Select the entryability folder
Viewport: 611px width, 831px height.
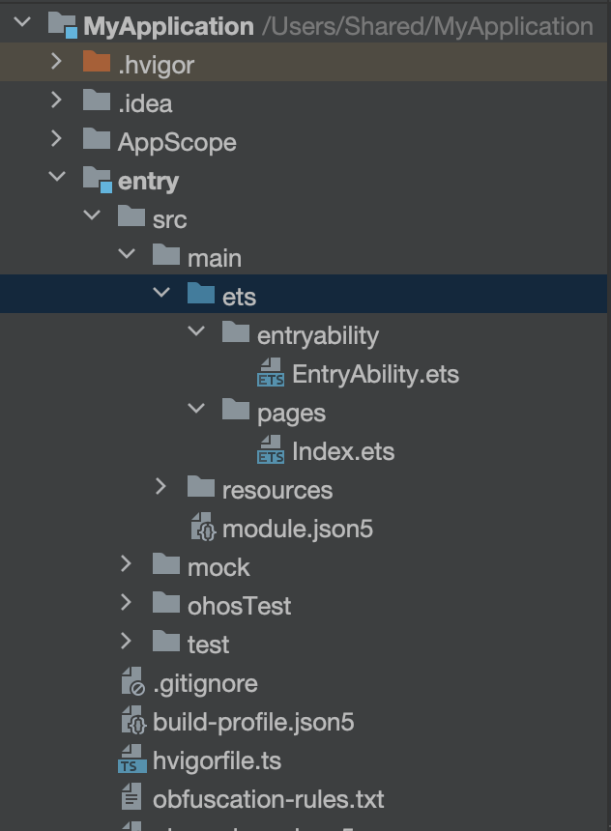(x=317, y=335)
